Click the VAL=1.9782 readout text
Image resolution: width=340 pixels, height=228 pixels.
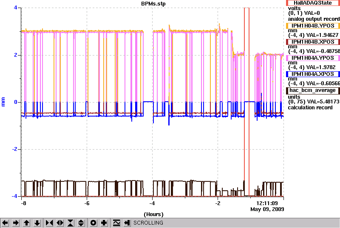pyautogui.click(x=321, y=67)
